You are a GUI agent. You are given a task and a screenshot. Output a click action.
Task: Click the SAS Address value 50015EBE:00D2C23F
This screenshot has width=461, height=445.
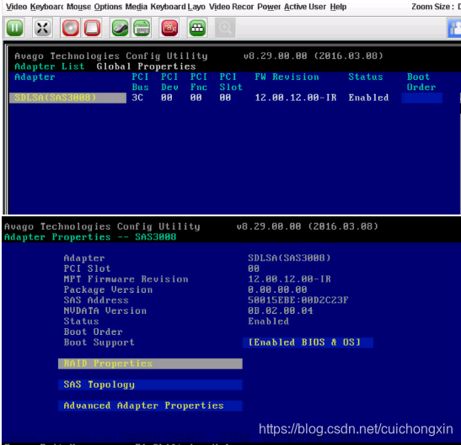298,300
